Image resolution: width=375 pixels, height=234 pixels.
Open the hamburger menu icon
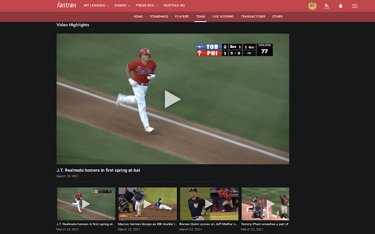click(354, 6)
